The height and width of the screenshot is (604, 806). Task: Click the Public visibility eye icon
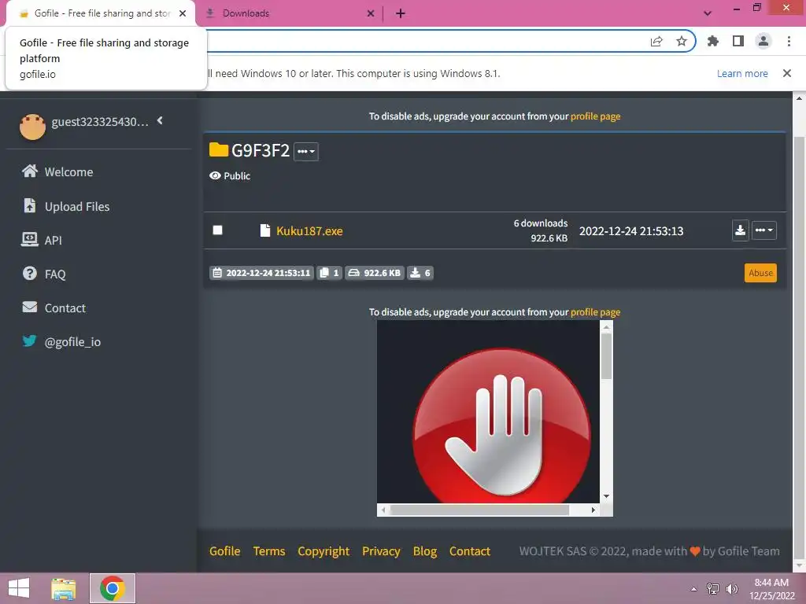tap(215, 175)
